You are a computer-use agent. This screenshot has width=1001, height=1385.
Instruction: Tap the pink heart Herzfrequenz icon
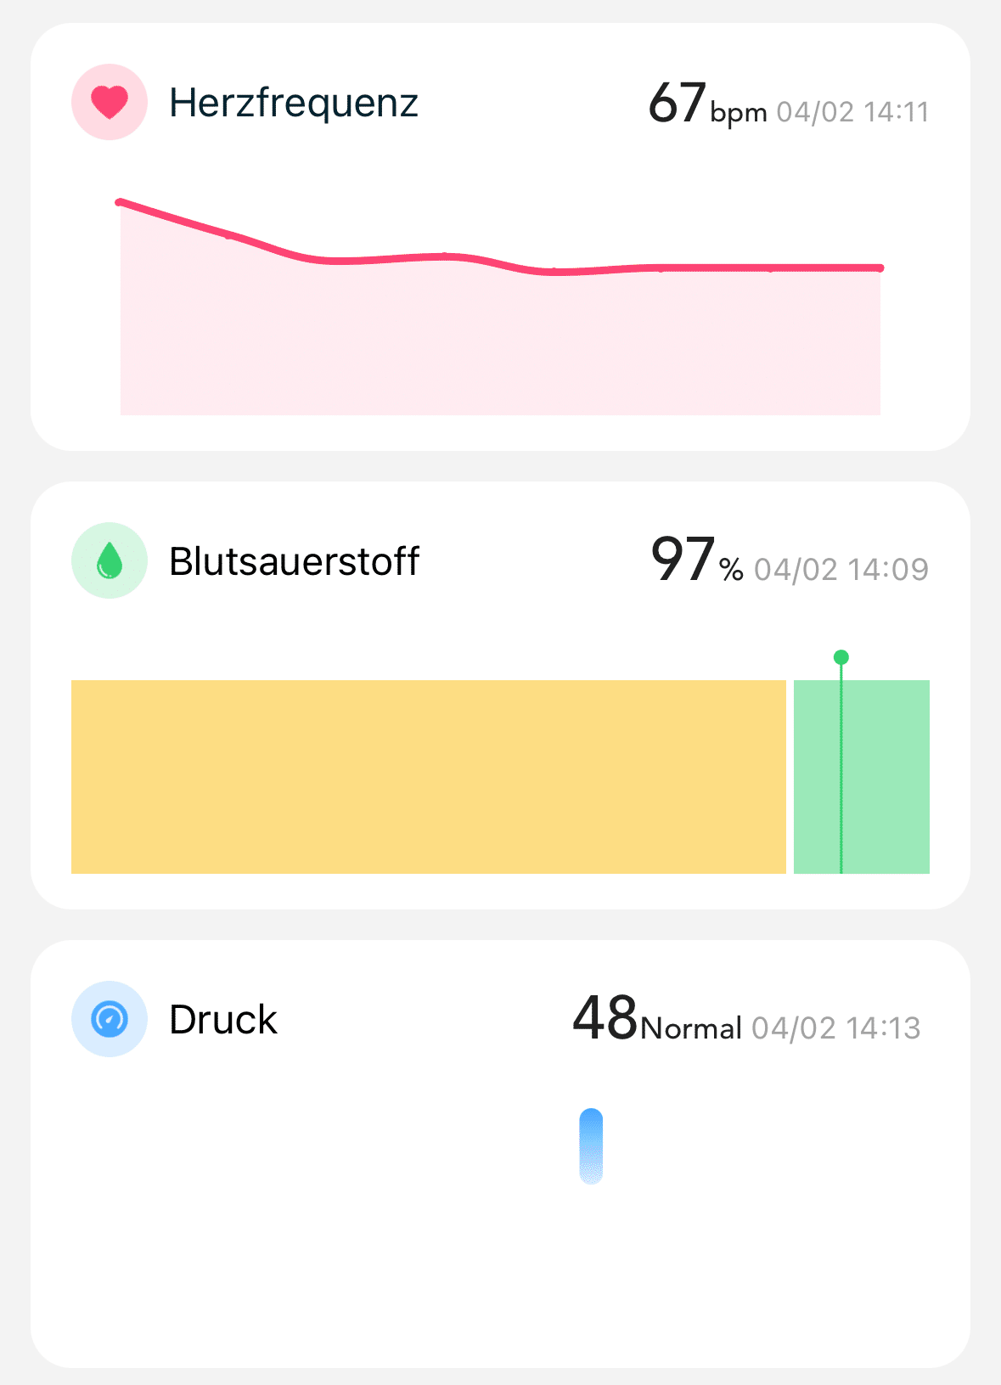coord(110,102)
